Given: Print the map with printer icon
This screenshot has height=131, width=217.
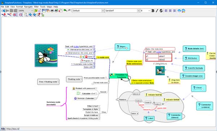Looking at the screenshot, I should tap(52, 10).
